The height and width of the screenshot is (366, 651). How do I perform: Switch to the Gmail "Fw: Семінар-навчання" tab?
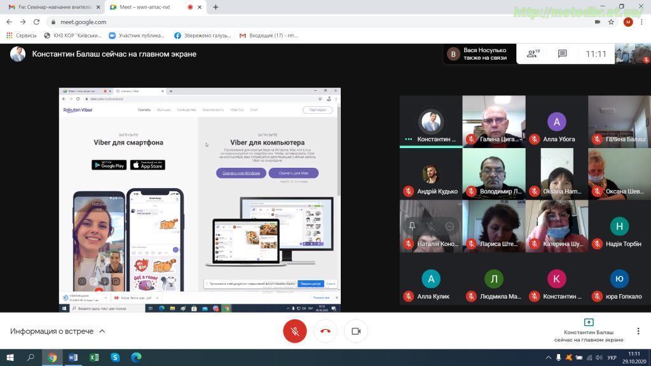point(54,7)
